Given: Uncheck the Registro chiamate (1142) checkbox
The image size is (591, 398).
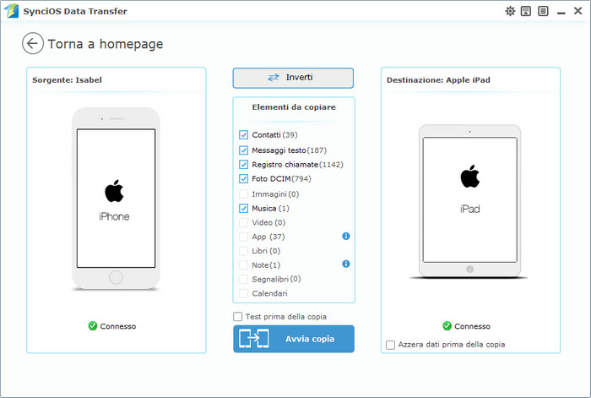Looking at the screenshot, I should pos(243,165).
